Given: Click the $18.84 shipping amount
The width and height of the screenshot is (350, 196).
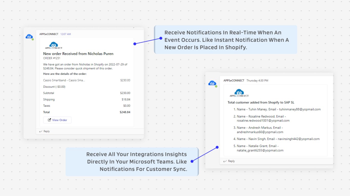Looking at the screenshot, I should pyautogui.click(x=126, y=99).
